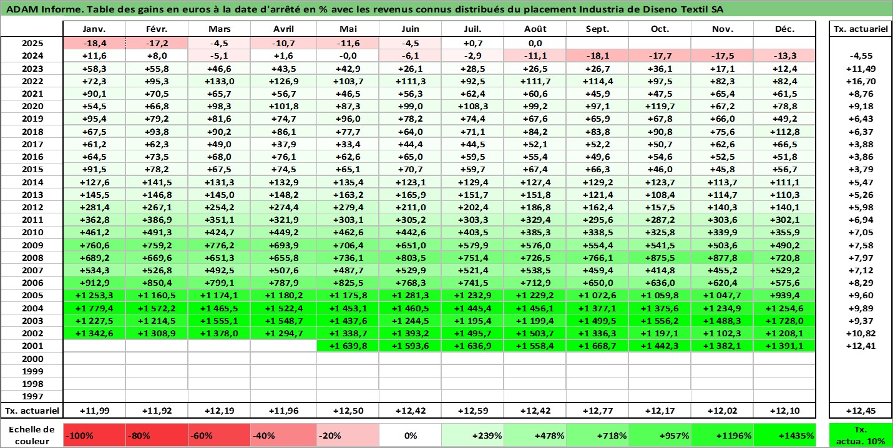The image size is (893, 448).
Task: Click the +803,5 cell in June 2008
Action: click(x=410, y=258)
